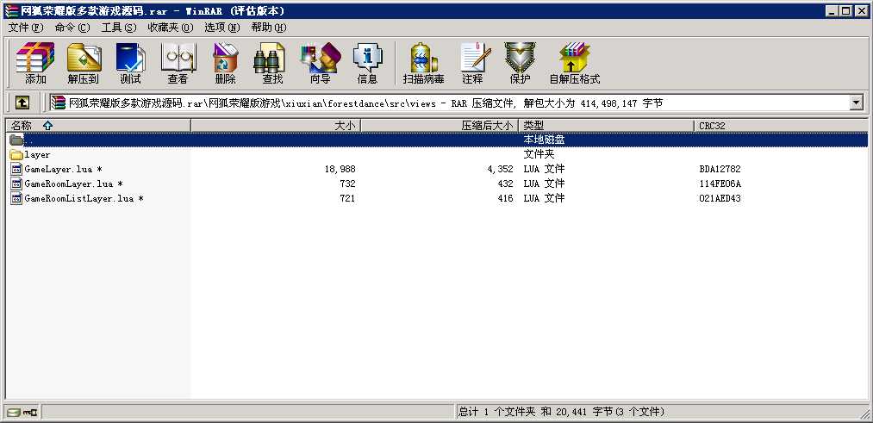The image size is (873, 423).
Task: Sort by Packed size (压缩后大小) column header
Action: (x=440, y=126)
